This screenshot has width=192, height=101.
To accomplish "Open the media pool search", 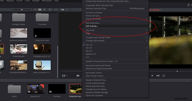I will pyautogui.click(x=50, y=10).
